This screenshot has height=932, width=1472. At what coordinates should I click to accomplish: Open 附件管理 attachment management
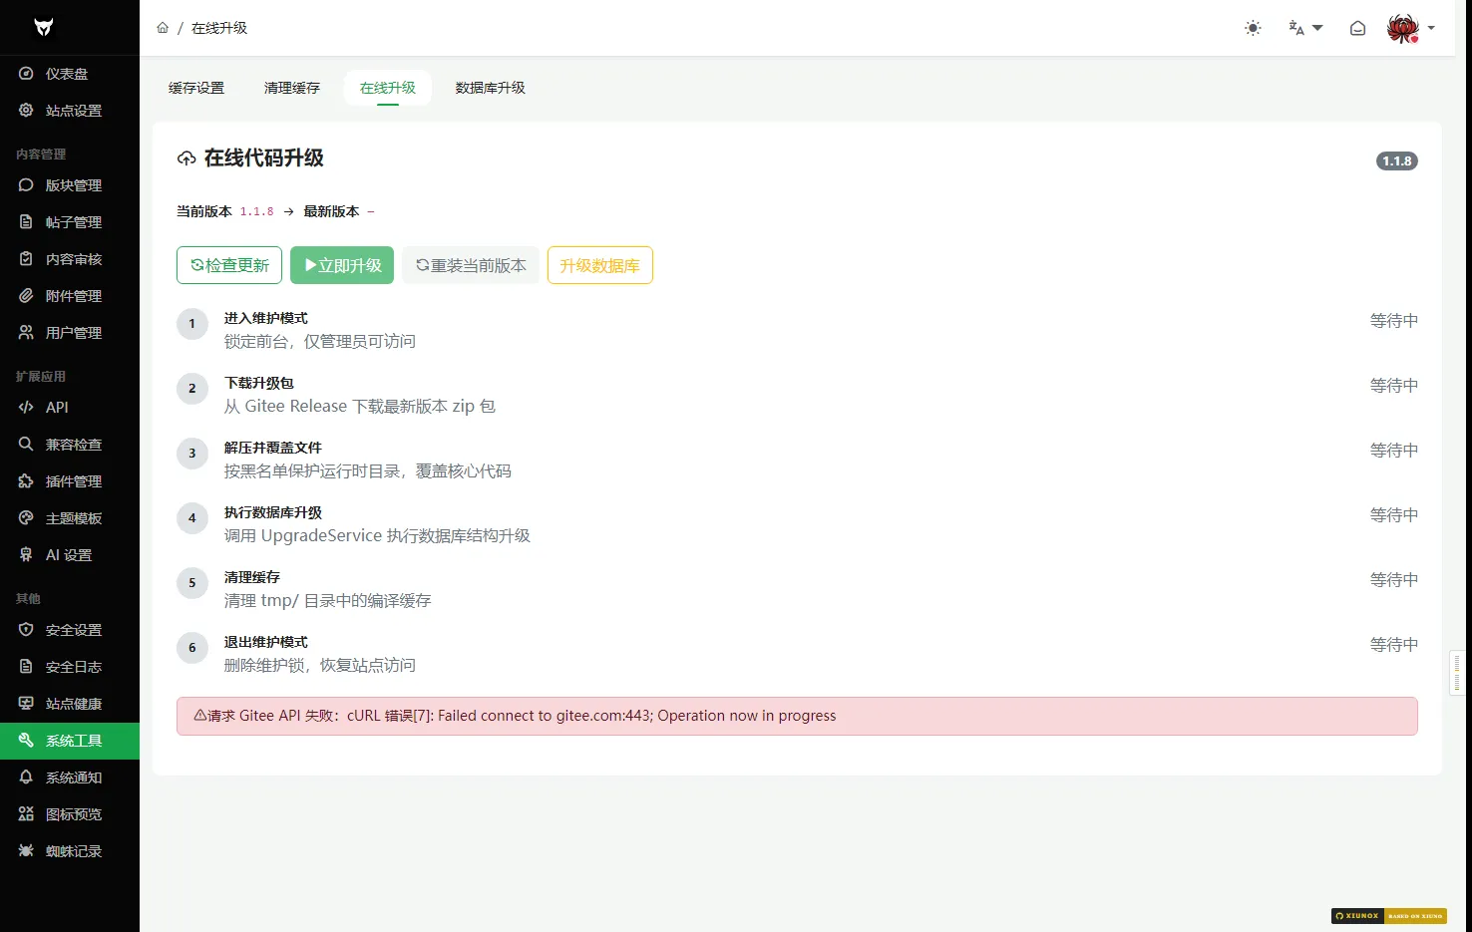[x=70, y=296]
